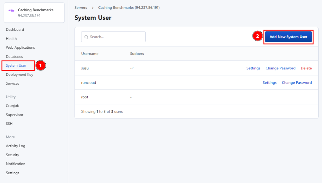
Task: Click the server icon beside Caching Benchmarks
Action: pos(11,10)
